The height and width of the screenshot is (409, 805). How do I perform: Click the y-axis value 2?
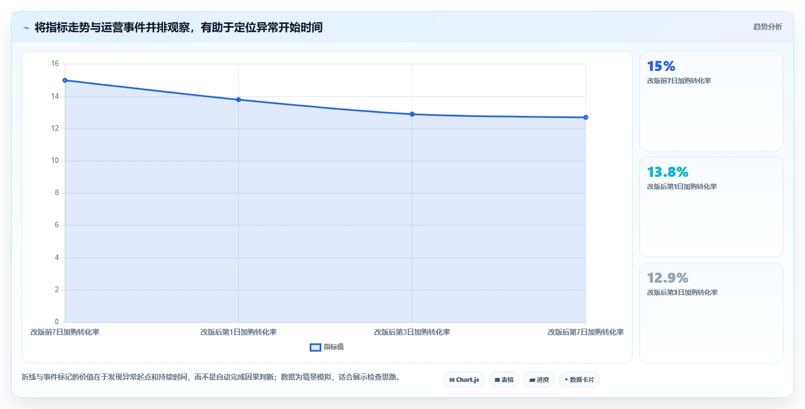pyautogui.click(x=57, y=290)
